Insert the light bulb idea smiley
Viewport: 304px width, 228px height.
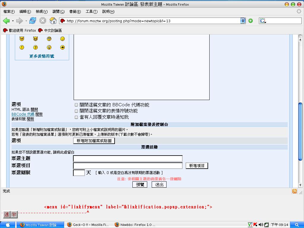click(49, 47)
